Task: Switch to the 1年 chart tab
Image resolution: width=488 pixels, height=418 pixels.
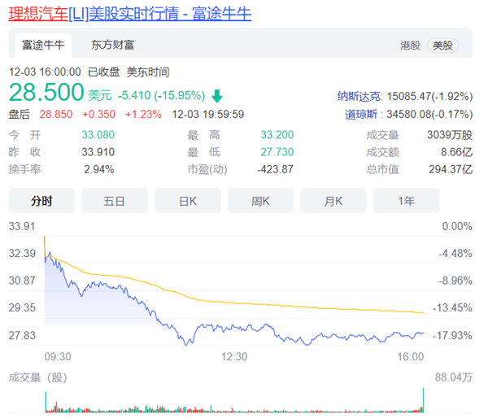Action: tap(407, 201)
